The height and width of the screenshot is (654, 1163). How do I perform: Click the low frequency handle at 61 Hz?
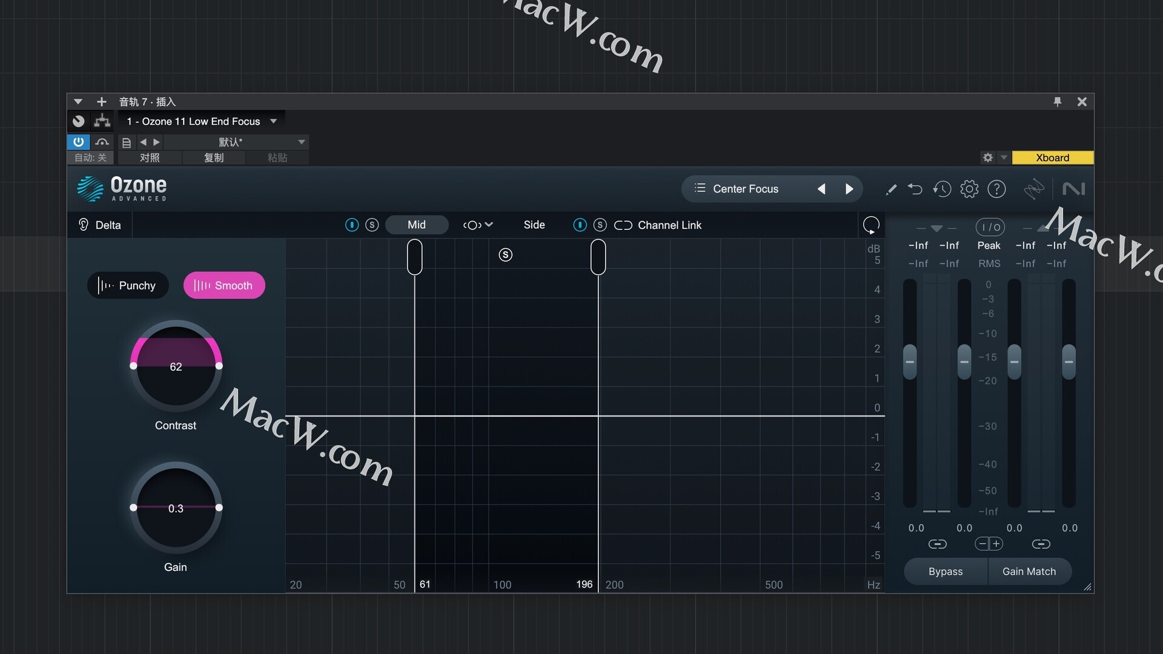415,257
